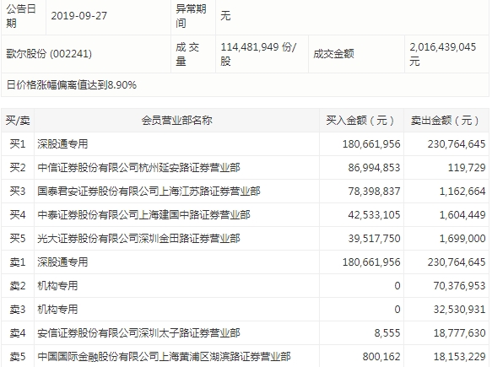Click the 买5 row label

18,239
